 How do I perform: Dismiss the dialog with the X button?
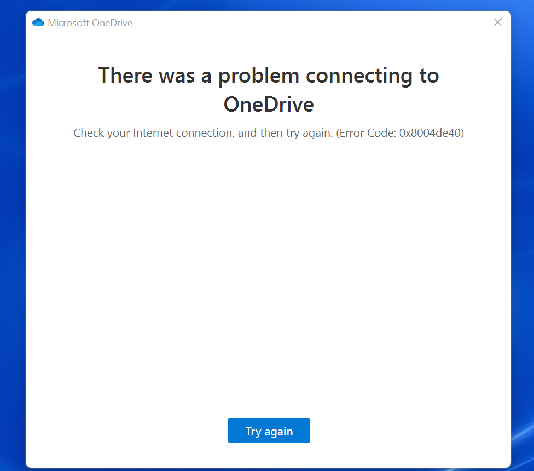click(x=497, y=22)
